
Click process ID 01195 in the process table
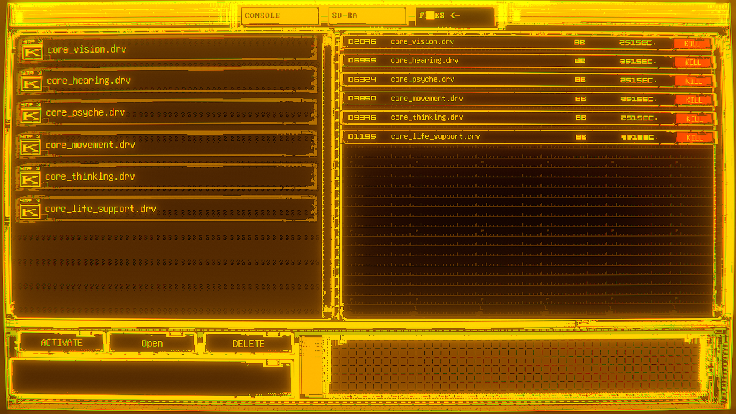point(362,136)
